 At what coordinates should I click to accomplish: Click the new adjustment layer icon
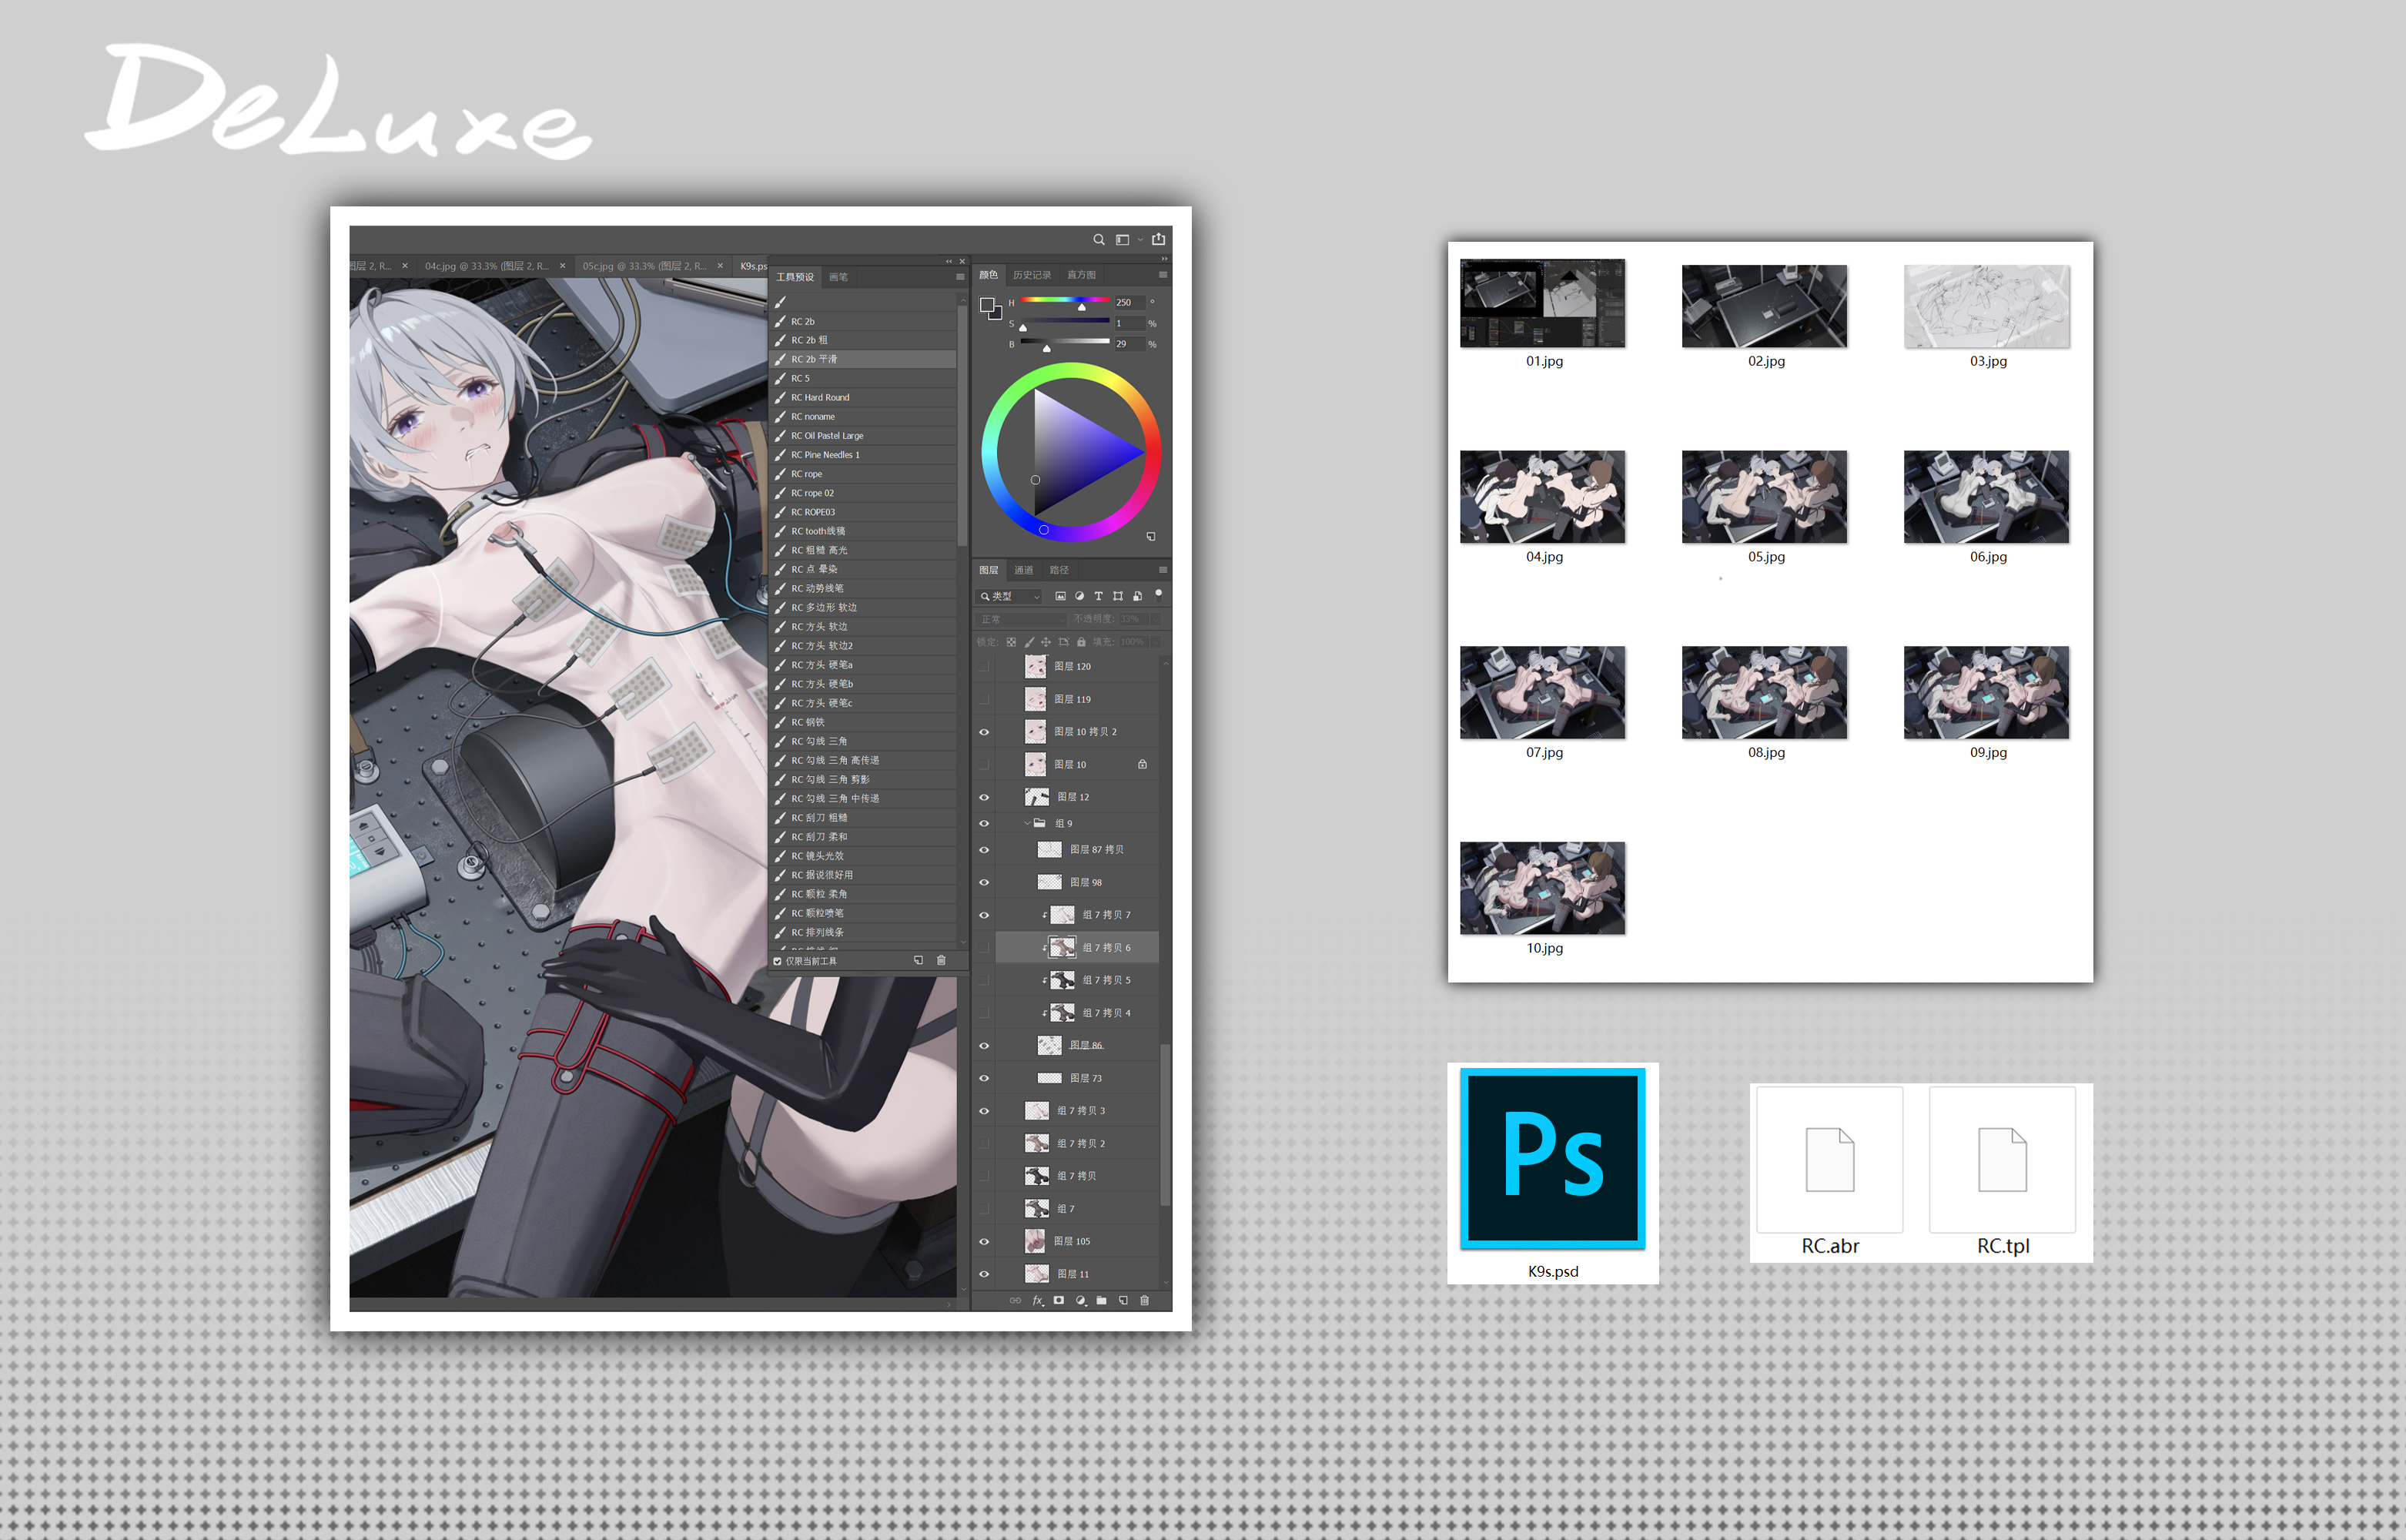pyautogui.click(x=1080, y=1301)
